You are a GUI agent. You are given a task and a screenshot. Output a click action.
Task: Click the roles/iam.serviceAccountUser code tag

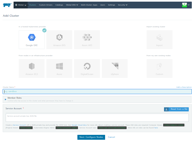coord(112,128)
